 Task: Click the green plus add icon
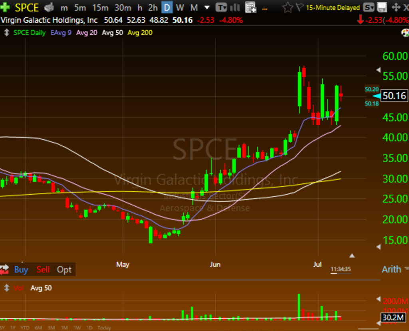click(5, 7)
